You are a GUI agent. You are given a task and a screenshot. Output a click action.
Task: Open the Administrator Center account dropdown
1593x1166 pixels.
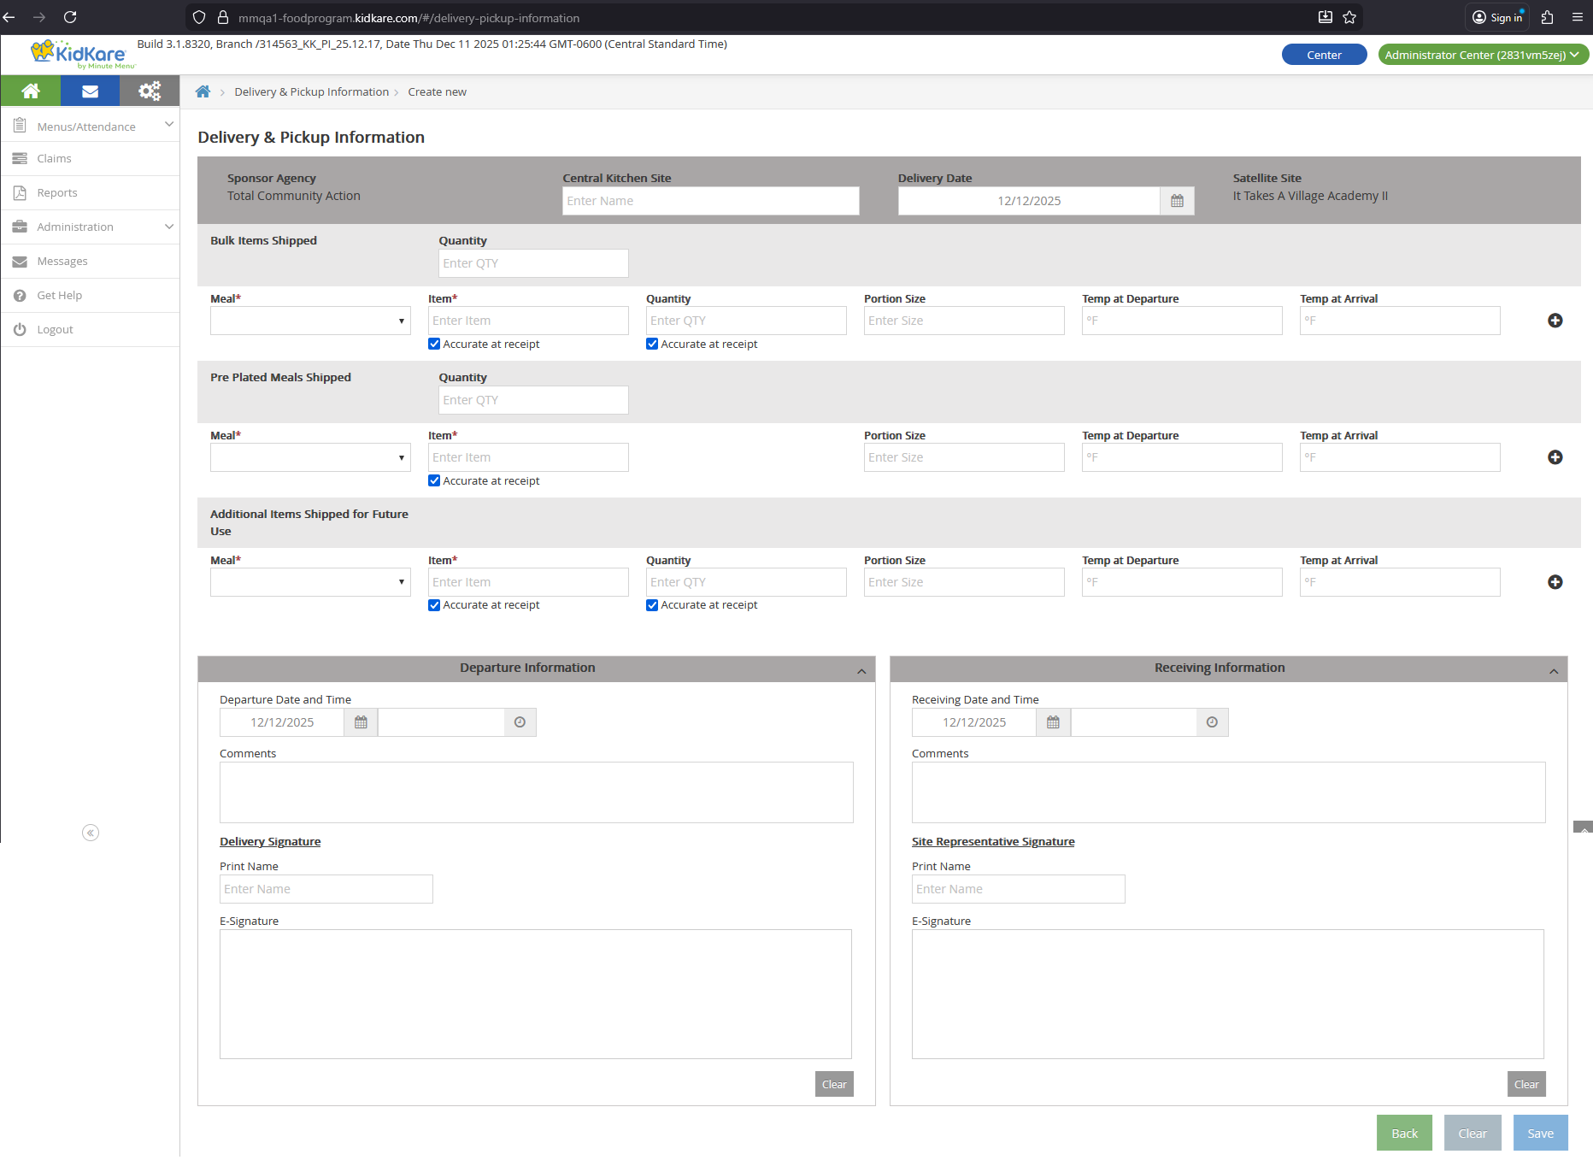[x=1483, y=55]
